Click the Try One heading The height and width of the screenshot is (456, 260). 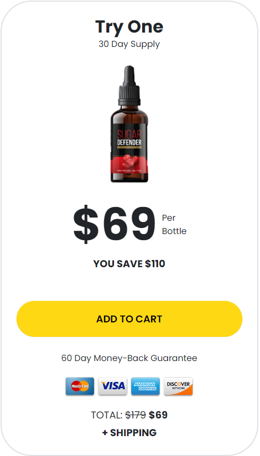pyautogui.click(x=129, y=26)
